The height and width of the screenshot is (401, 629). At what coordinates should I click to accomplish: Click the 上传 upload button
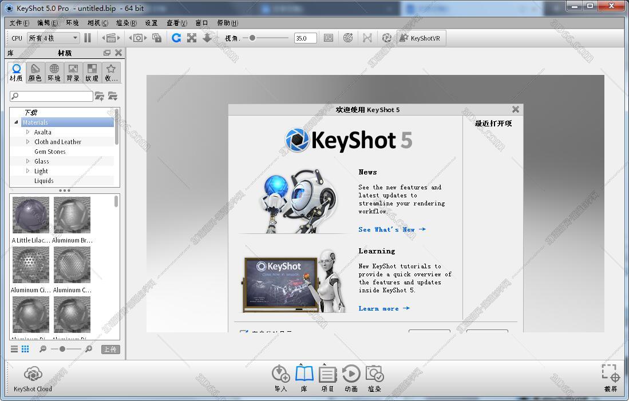coord(110,350)
